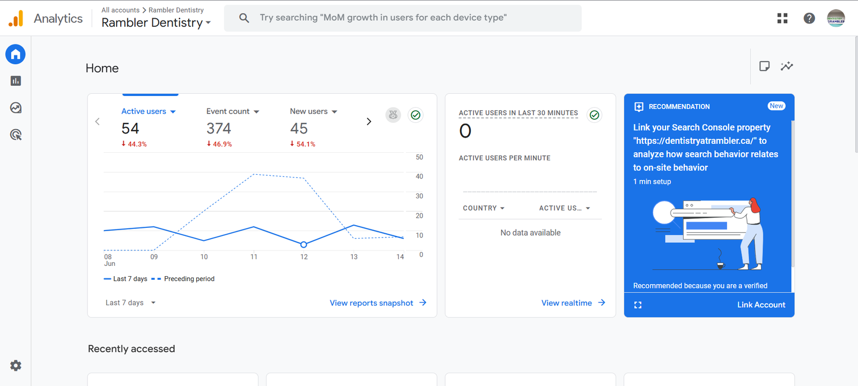Click the New users value 45
The height and width of the screenshot is (386, 858).
click(x=299, y=129)
